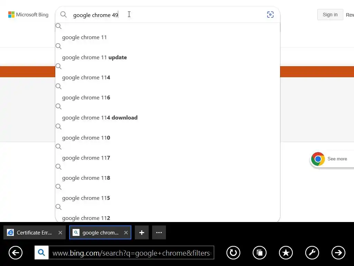The height and width of the screenshot is (266, 354).
Task: Click the browser address bar URL
Action: point(131,252)
